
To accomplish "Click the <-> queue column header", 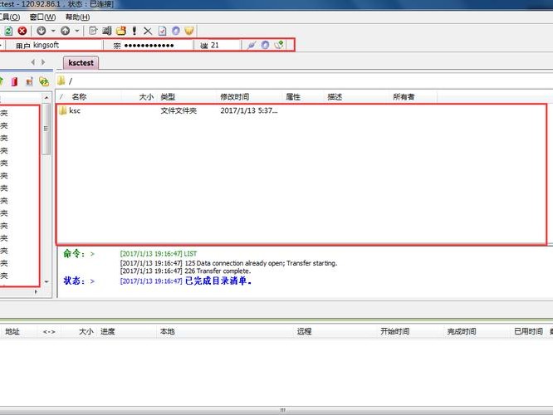I will pyautogui.click(x=49, y=331).
